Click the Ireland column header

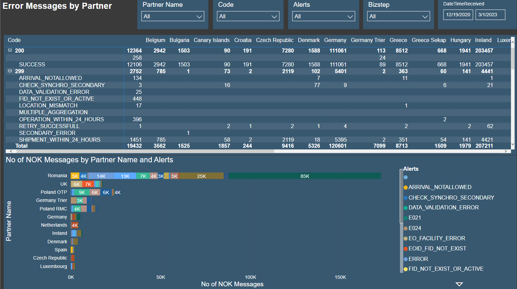pyautogui.click(x=483, y=40)
